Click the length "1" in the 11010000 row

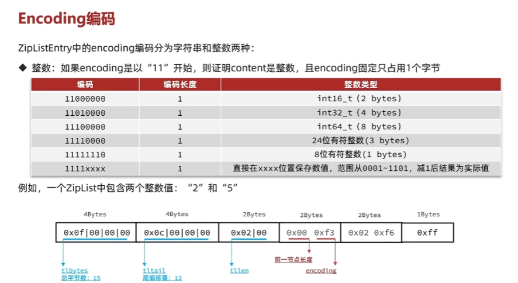click(180, 113)
